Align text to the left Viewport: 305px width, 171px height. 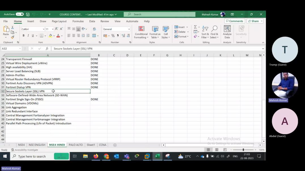(69, 36)
